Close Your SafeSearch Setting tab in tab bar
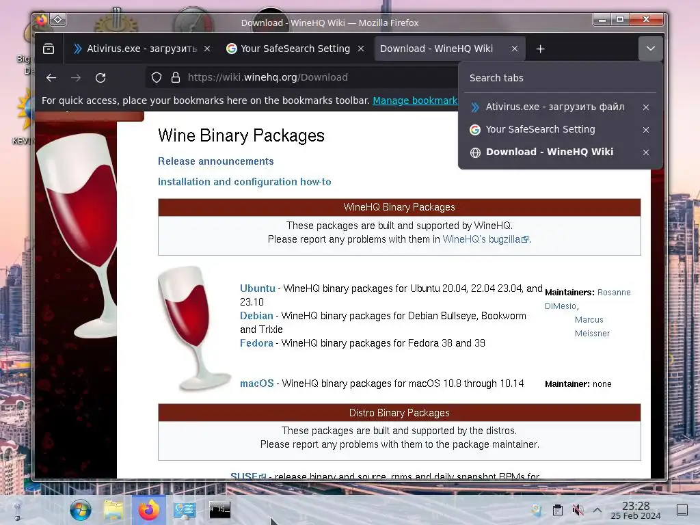 pyautogui.click(x=361, y=49)
